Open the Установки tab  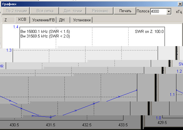[82, 20]
